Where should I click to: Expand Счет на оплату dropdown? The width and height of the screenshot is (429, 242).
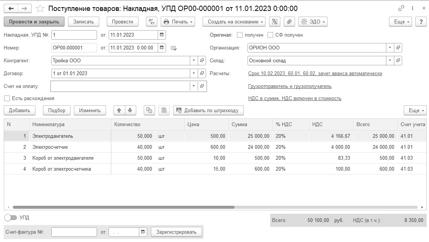coord(194,86)
